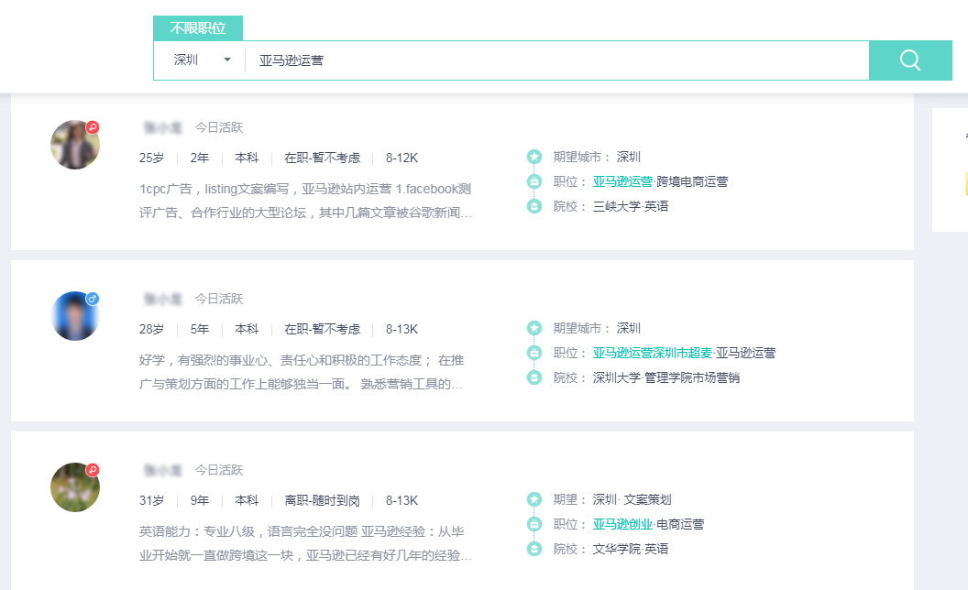Click female gender badge on first avatar

[93, 127]
